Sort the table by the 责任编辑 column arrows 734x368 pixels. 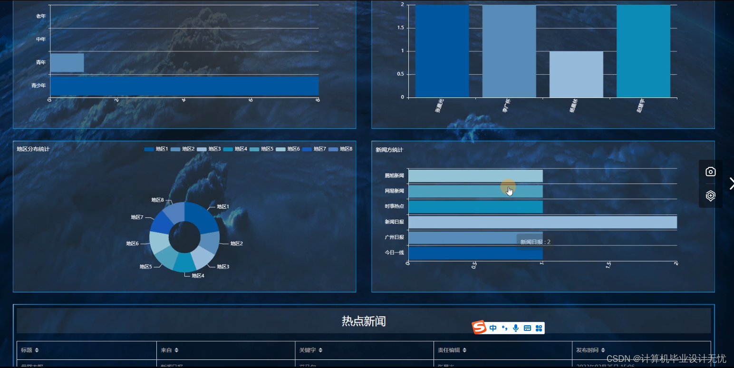[464, 350]
